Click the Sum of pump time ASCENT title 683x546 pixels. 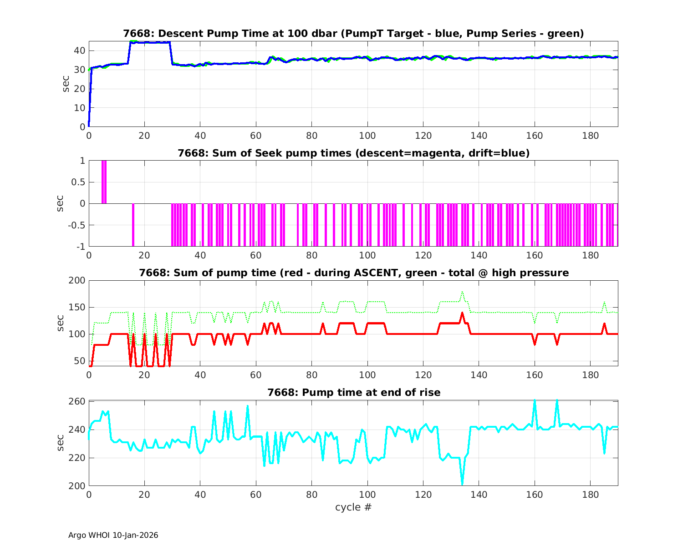353,273
